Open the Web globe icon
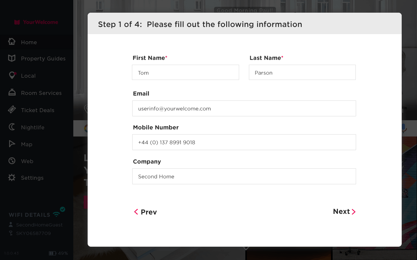Image resolution: width=417 pixels, height=260 pixels. coord(12,161)
